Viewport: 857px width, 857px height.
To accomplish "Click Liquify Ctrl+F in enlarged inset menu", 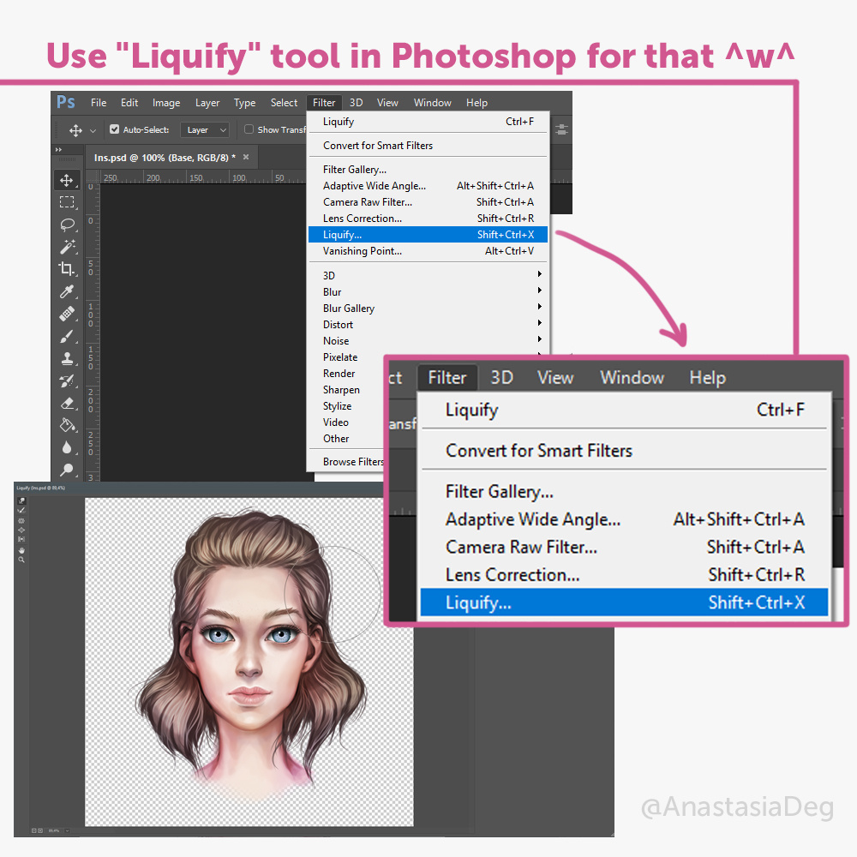I will click(624, 410).
